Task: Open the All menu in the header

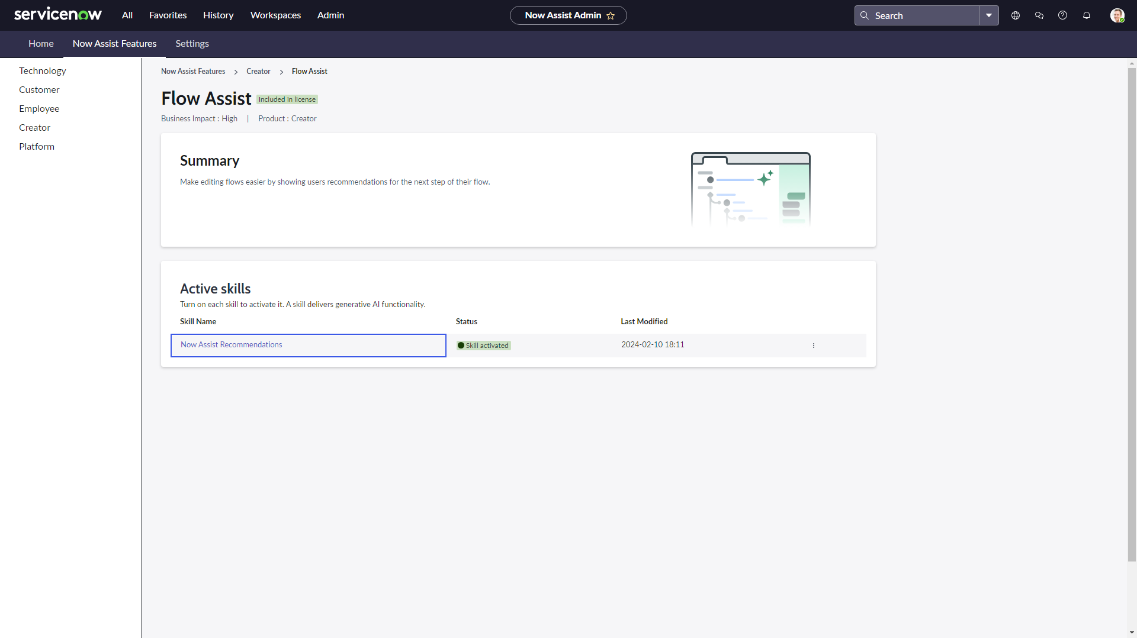Action: click(127, 15)
